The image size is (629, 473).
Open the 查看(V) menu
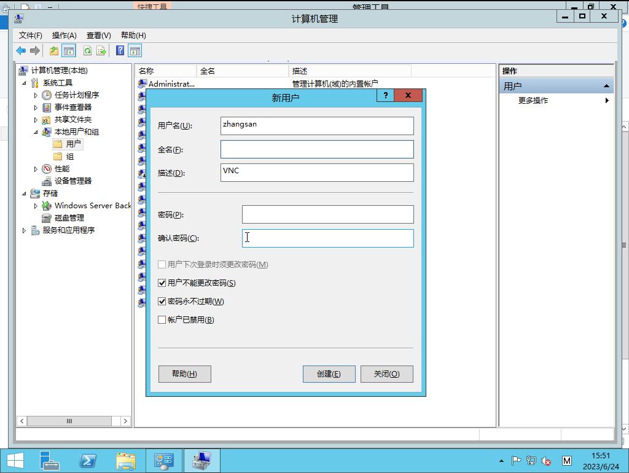(98, 35)
